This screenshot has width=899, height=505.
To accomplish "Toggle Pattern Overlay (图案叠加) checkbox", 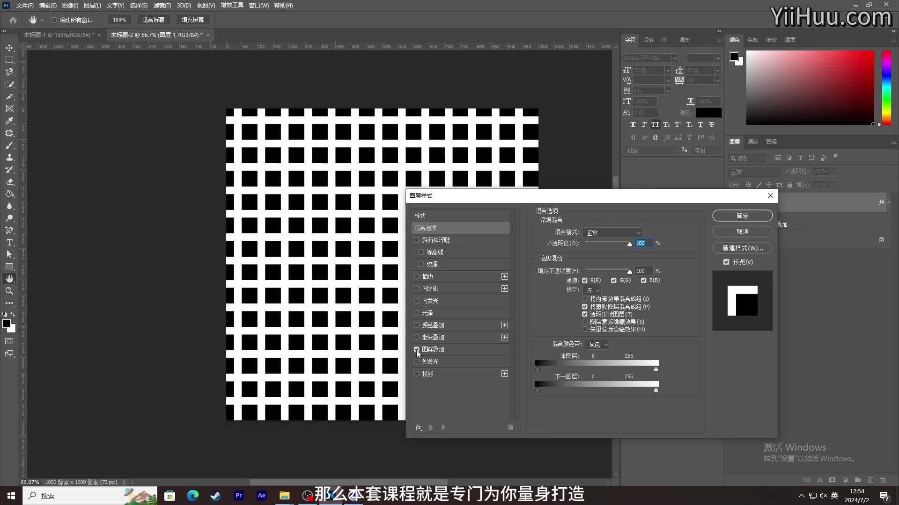I will pyautogui.click(x=417, y=349).
